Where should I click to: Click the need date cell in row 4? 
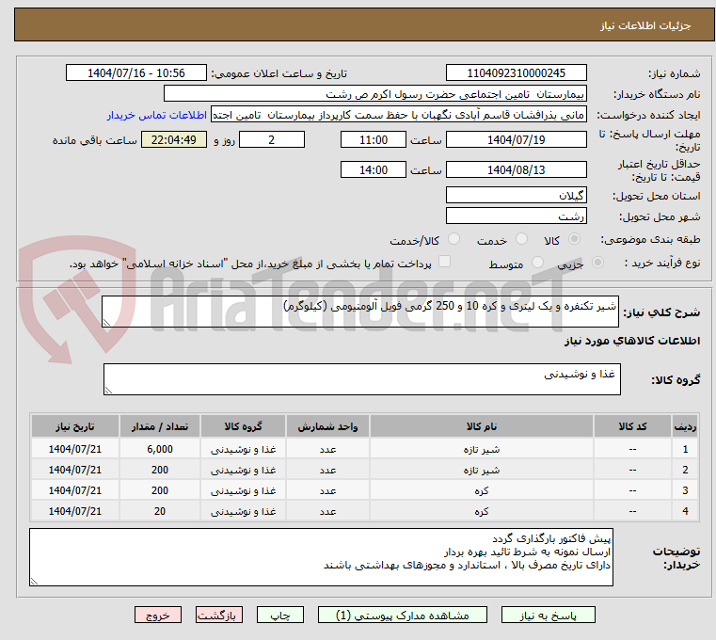(x=75, y=511)
